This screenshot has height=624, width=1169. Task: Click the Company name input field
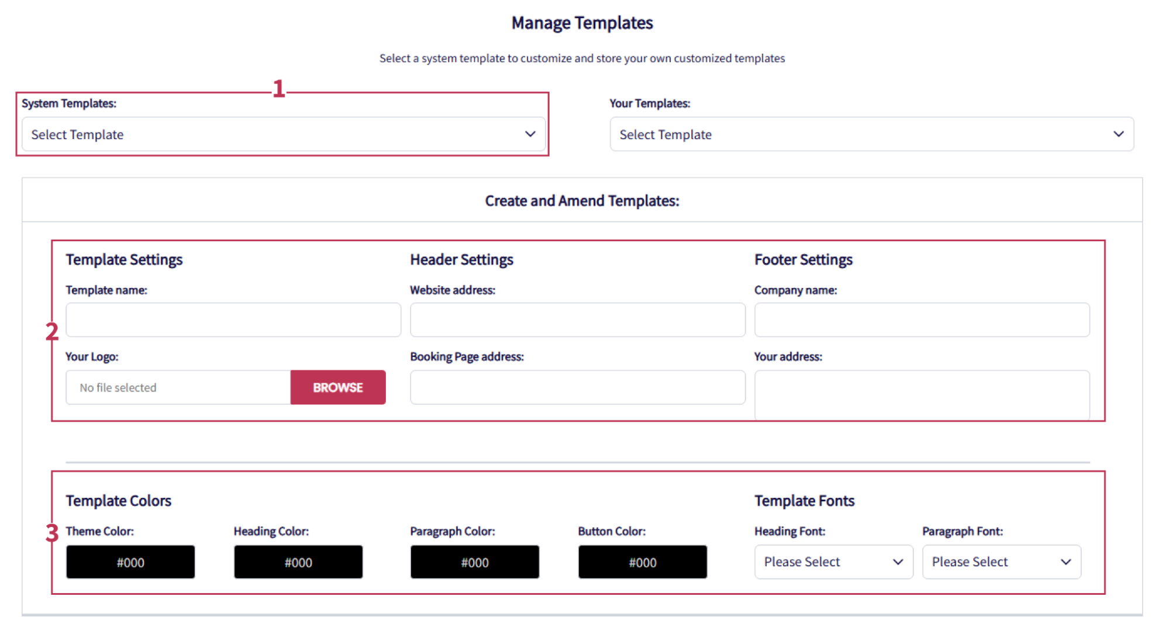tap(922, 320)
